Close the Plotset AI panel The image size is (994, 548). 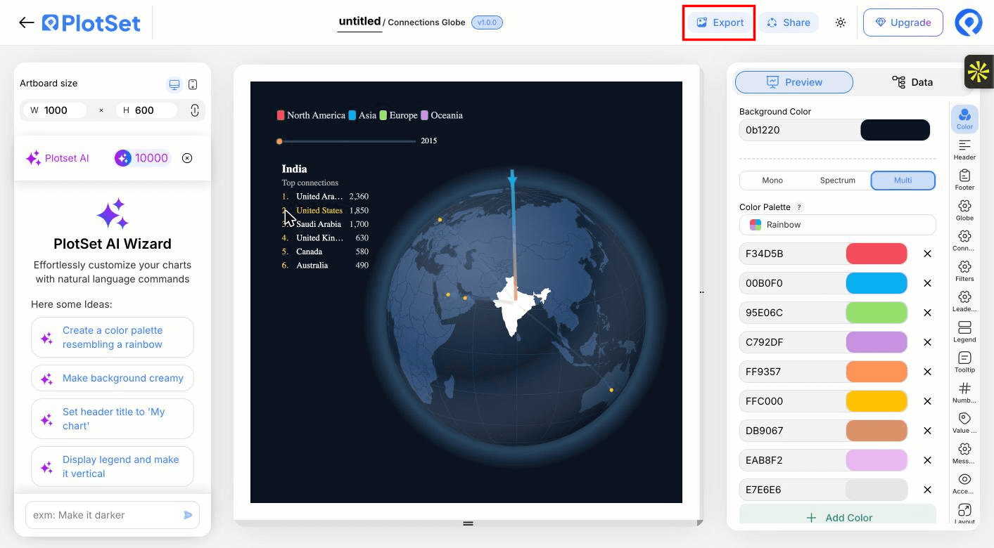(x=187, y=158)
